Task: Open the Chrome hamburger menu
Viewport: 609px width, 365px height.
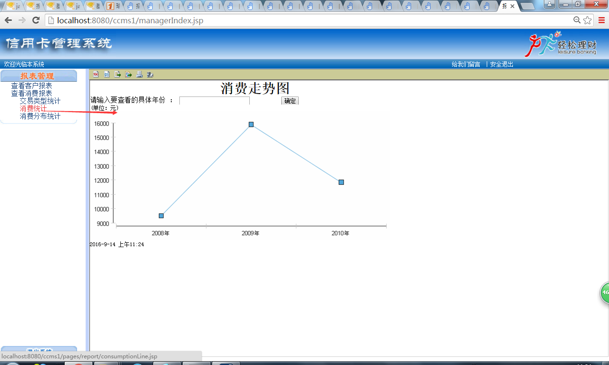Action: click(x=601, y=20)
